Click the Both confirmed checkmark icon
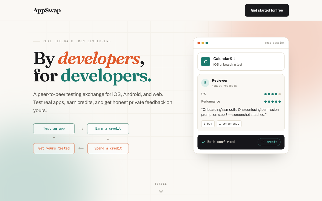The width and height of the screenshot is (322, 201). 203,142
